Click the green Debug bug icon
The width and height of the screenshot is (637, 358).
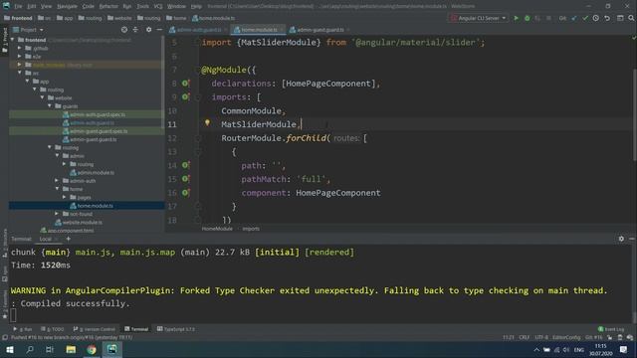click(x=528, y=18)
